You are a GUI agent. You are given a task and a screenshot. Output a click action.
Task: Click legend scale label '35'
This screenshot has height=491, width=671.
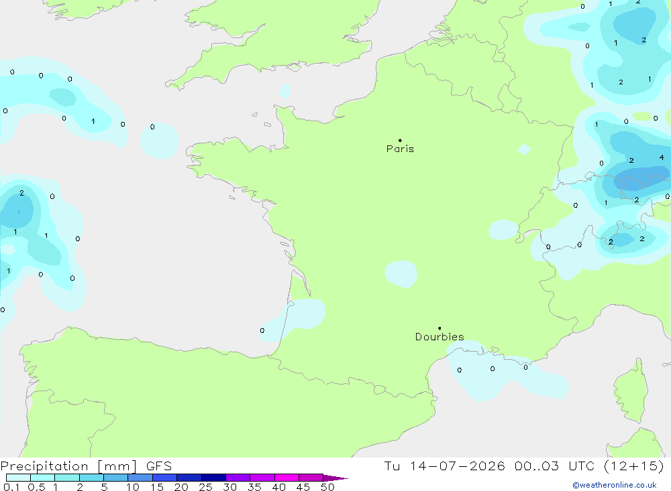point(254,487)
